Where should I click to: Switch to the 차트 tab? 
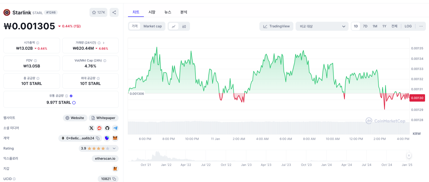click(x=136, y=12)
